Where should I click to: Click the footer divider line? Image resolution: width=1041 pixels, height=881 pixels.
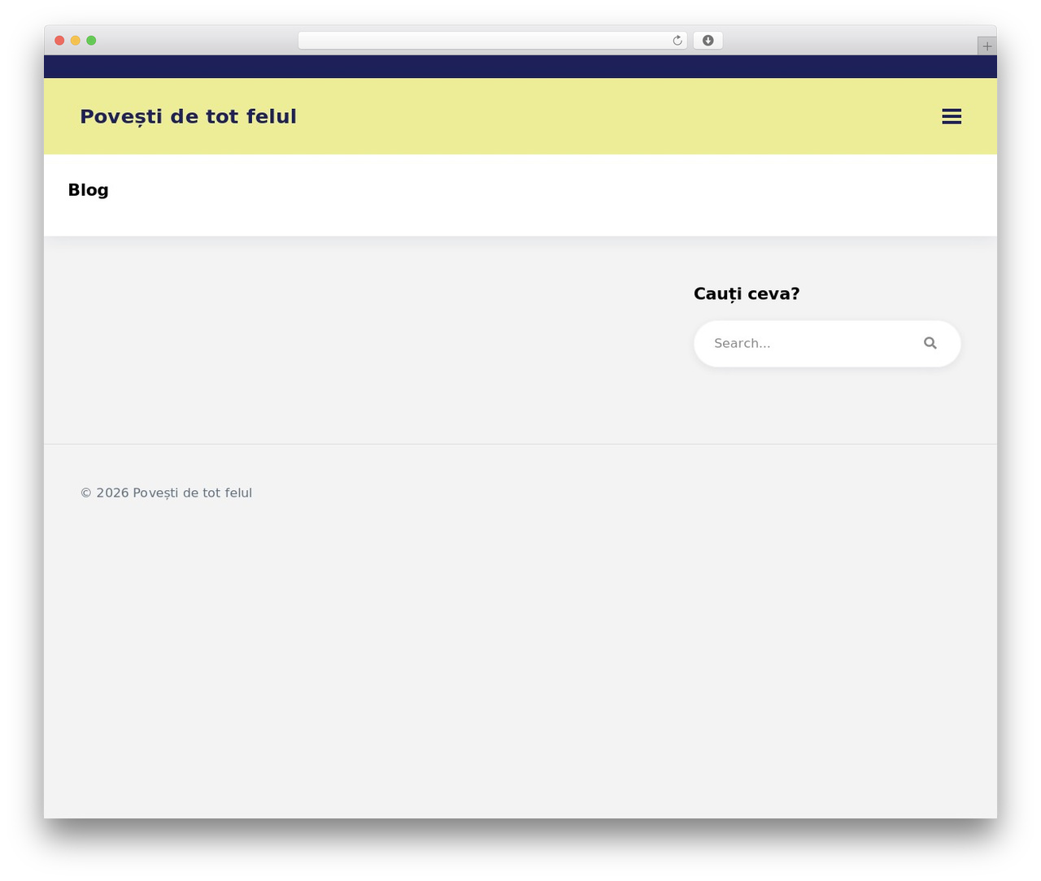tap(520, 444)
